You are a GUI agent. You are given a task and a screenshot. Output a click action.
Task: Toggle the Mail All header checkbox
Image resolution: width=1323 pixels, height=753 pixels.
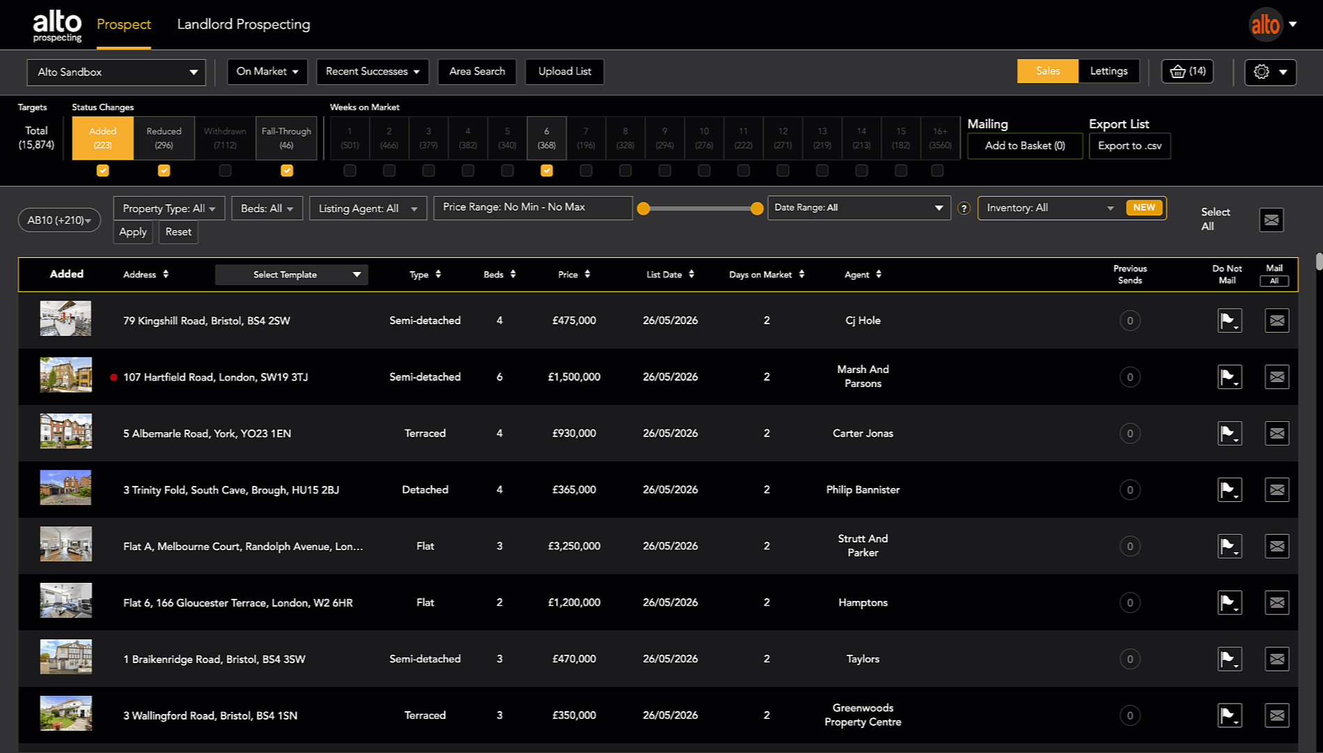pos(1274,282)
